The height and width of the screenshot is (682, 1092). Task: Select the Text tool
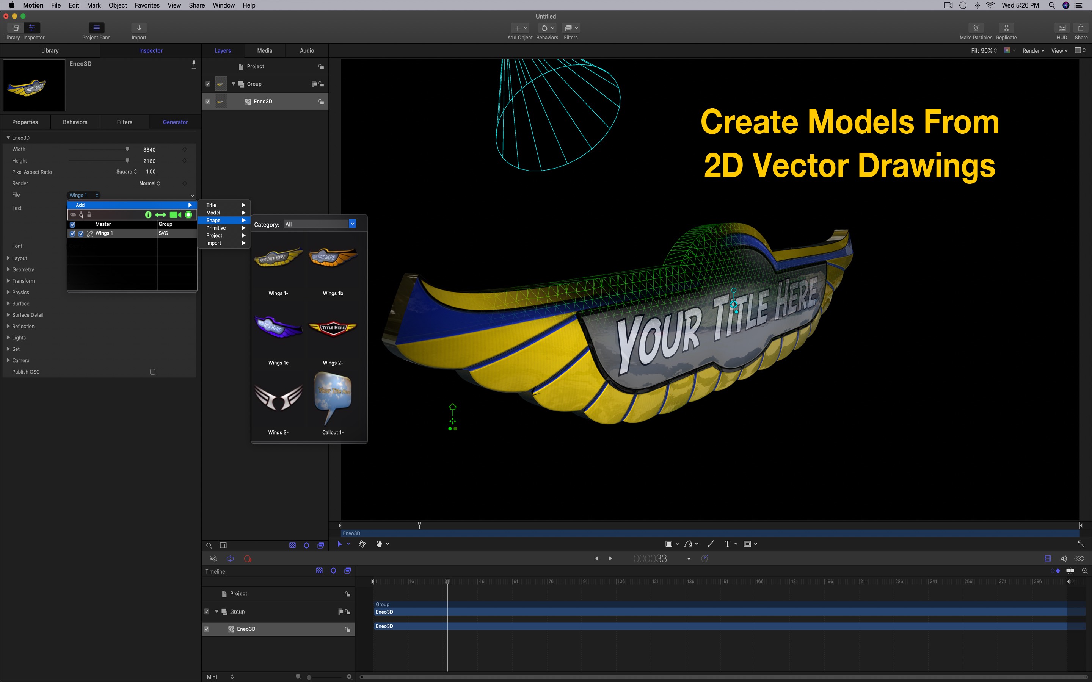tap(727, 544)
